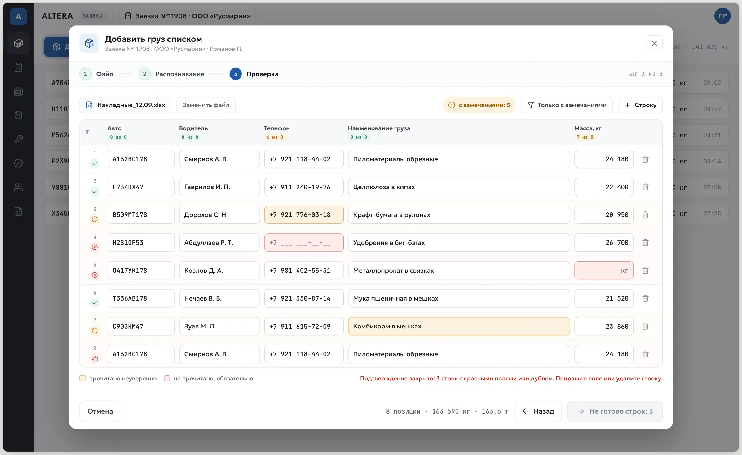Open the ПР user avatar menu
This screenshot has height=455, width=742.
[722, 16]
